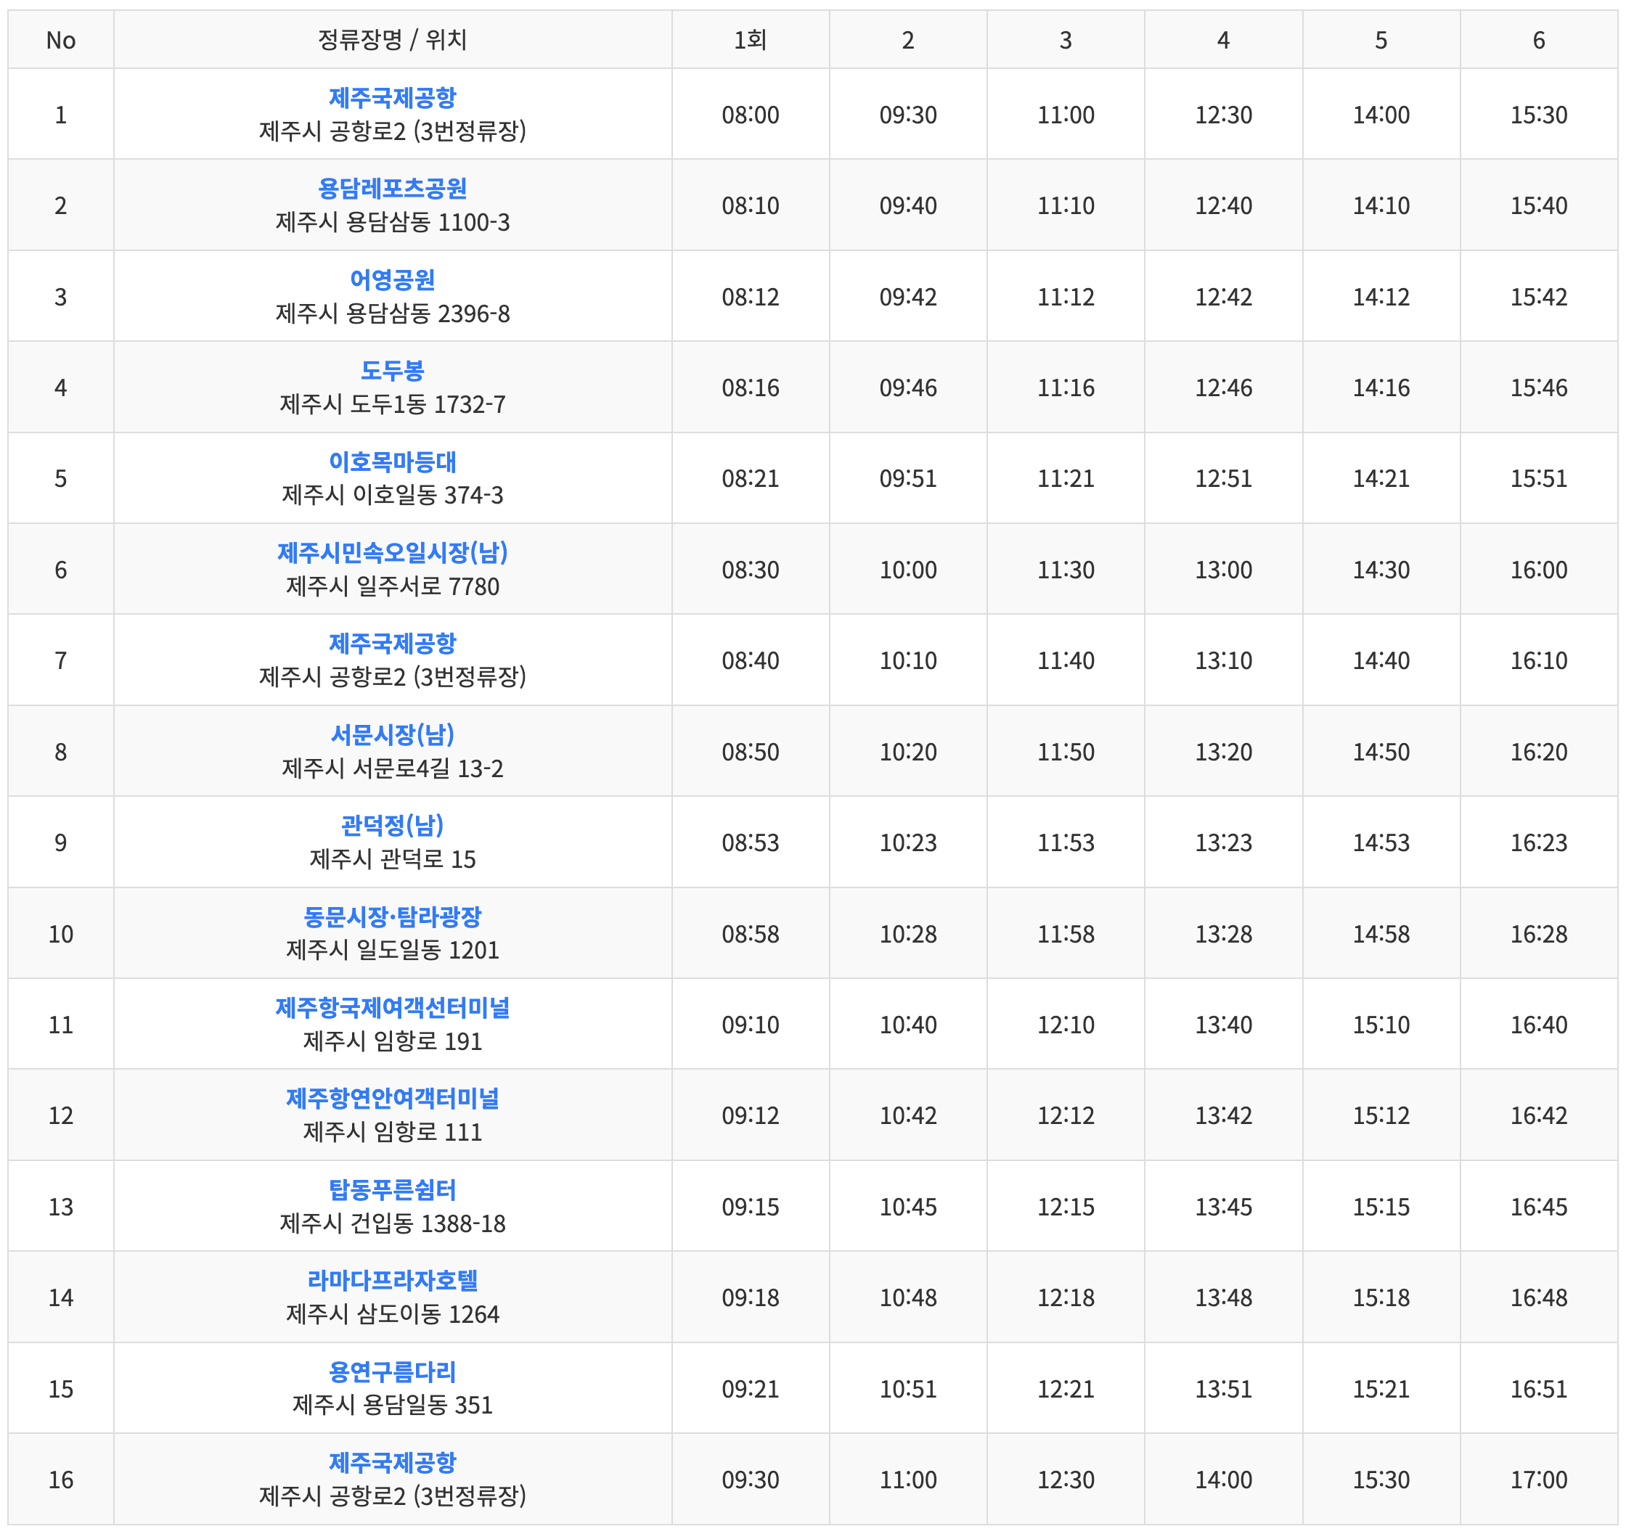Open the 도두봉 stop link
The image size is (1626, 1534).
tap(392, 370)
